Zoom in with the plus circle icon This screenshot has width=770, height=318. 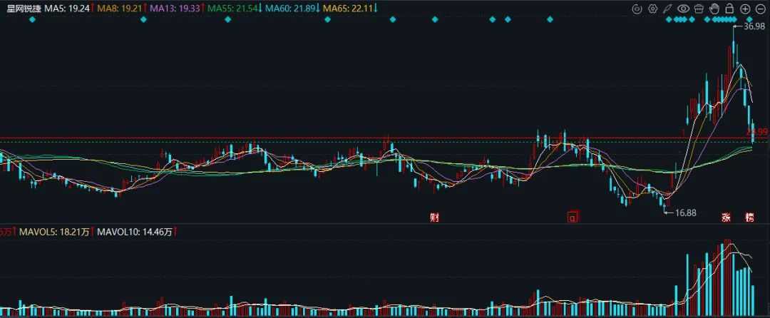click(x=745, y=9)
